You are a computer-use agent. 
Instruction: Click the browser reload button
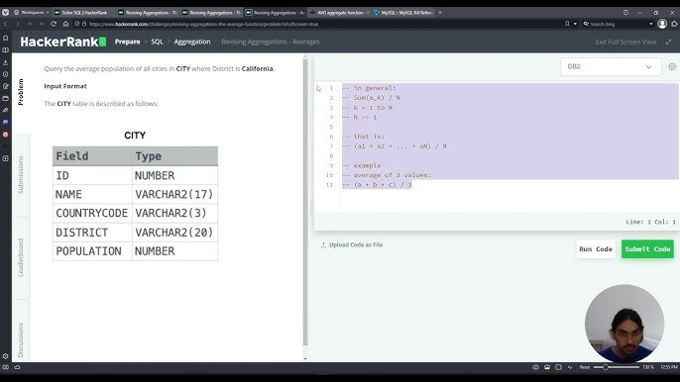[54, 24]
